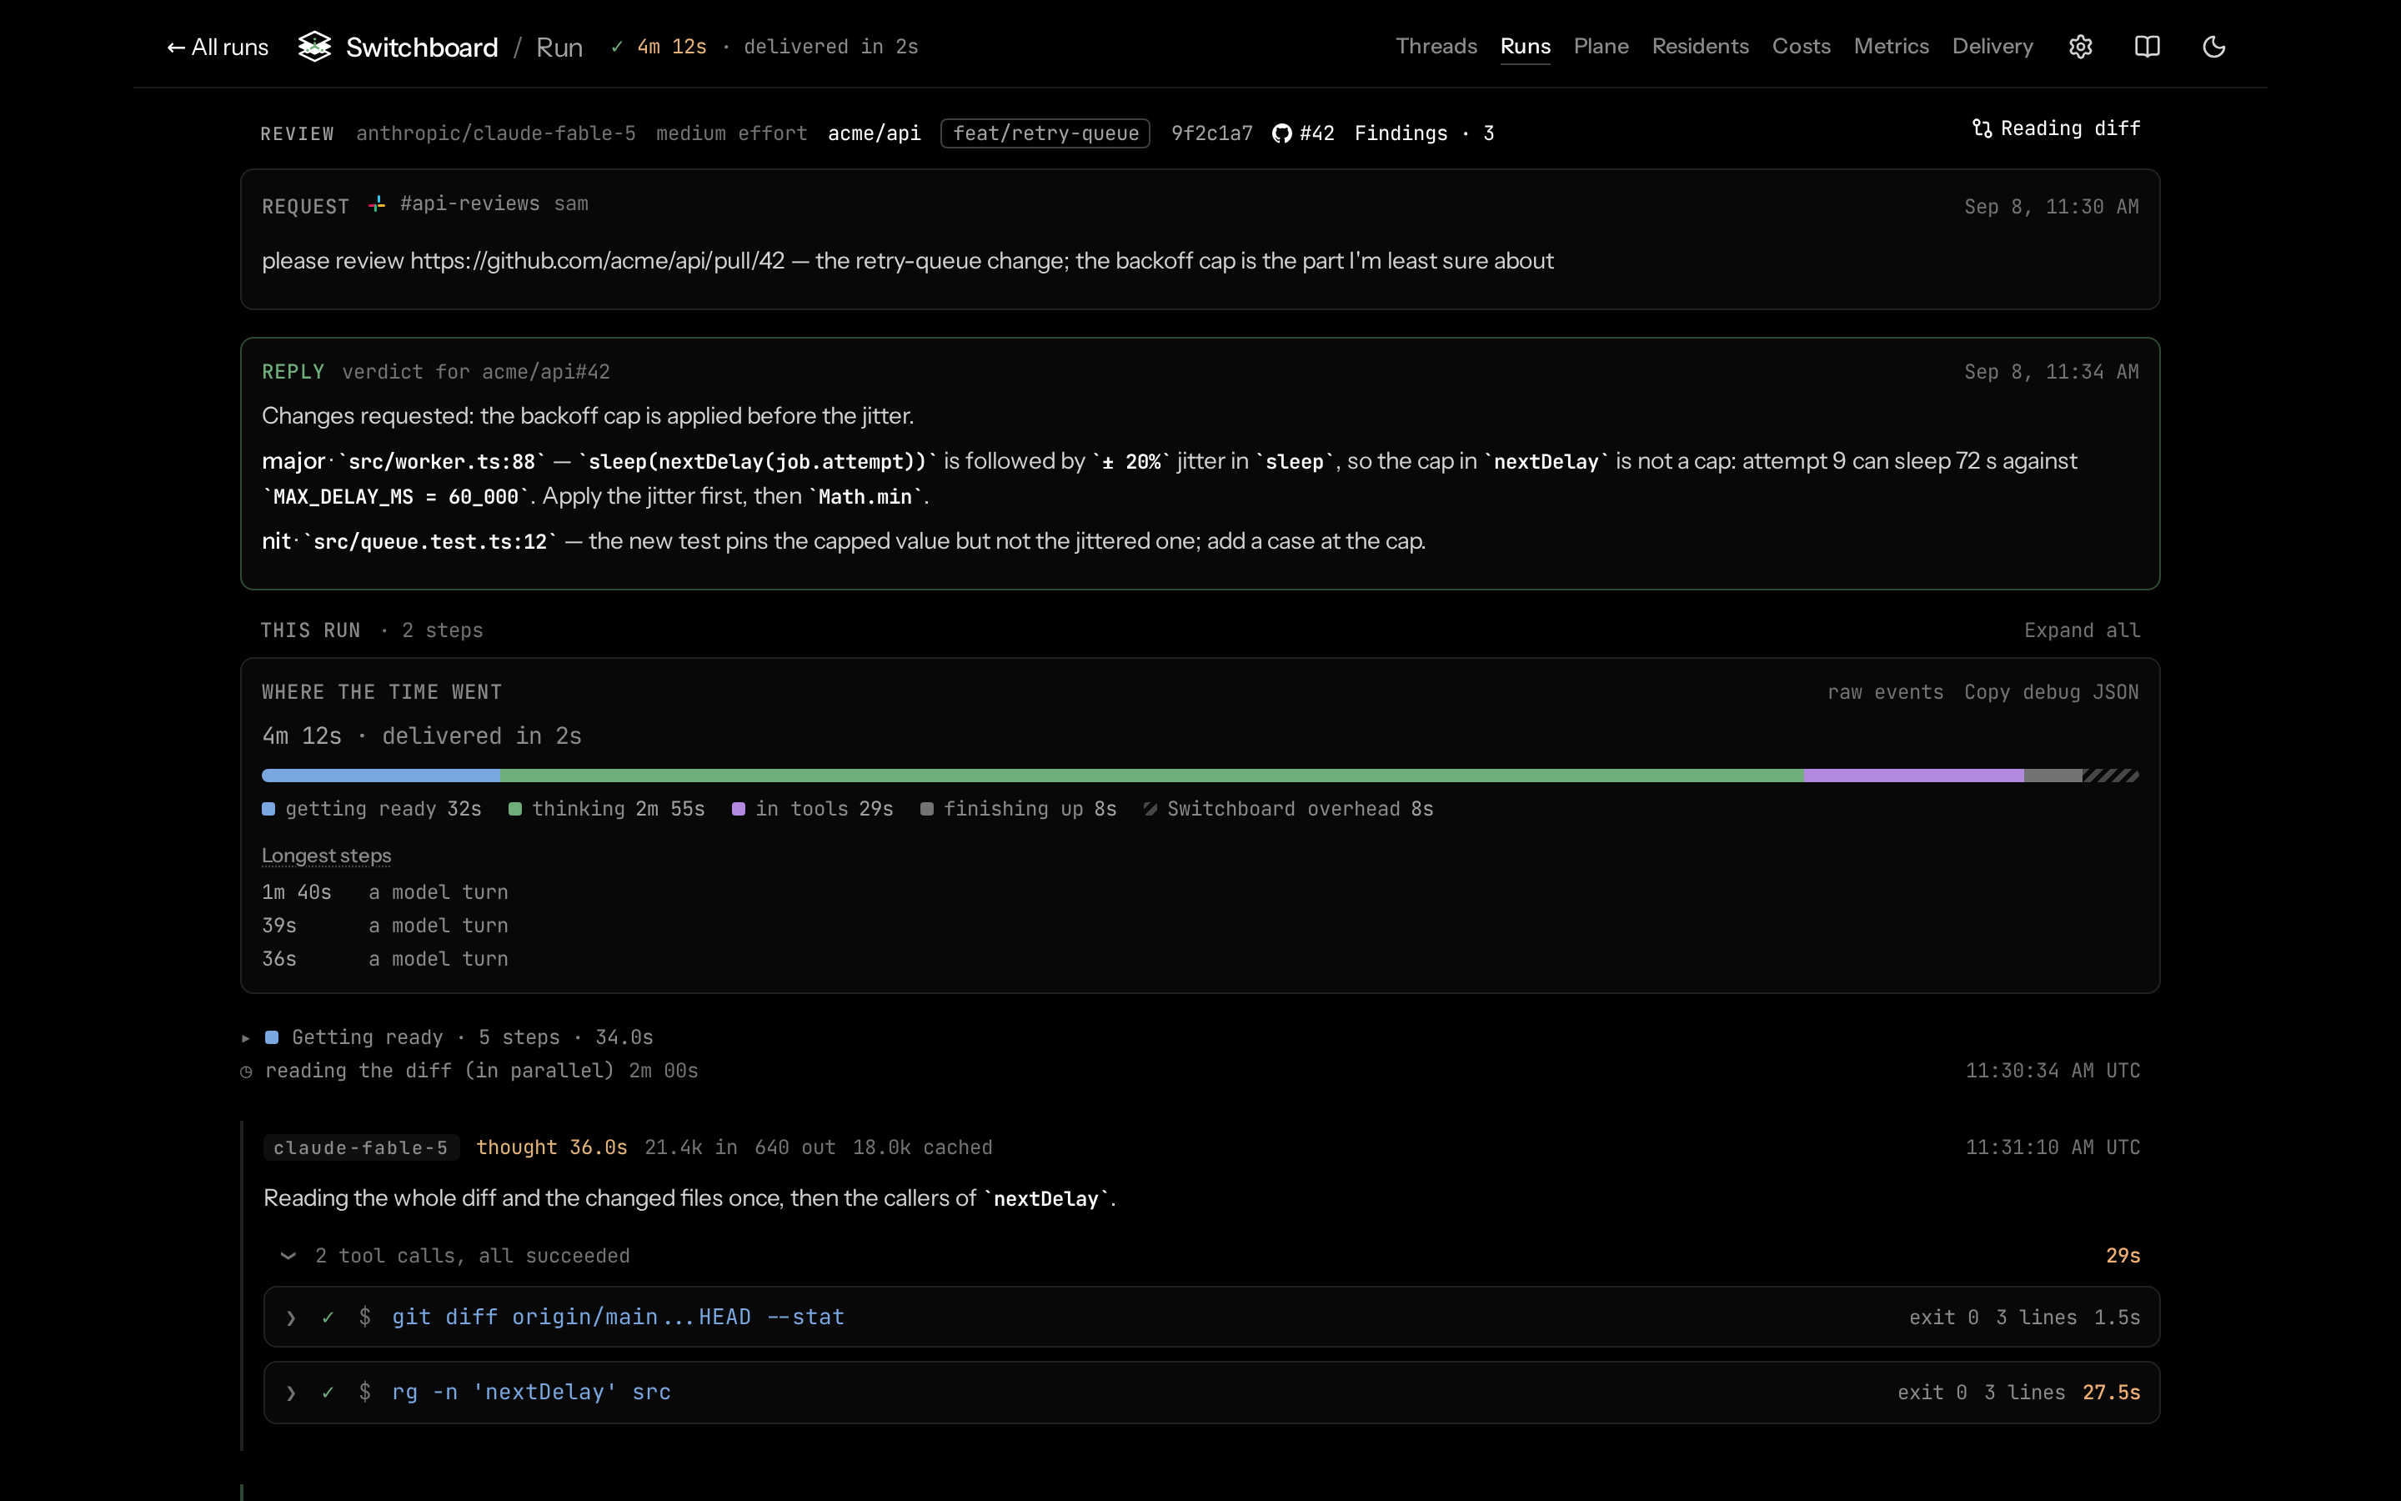
Task: Click the getting ready 32s legend swatch
Action: click(x=268, y=809)
